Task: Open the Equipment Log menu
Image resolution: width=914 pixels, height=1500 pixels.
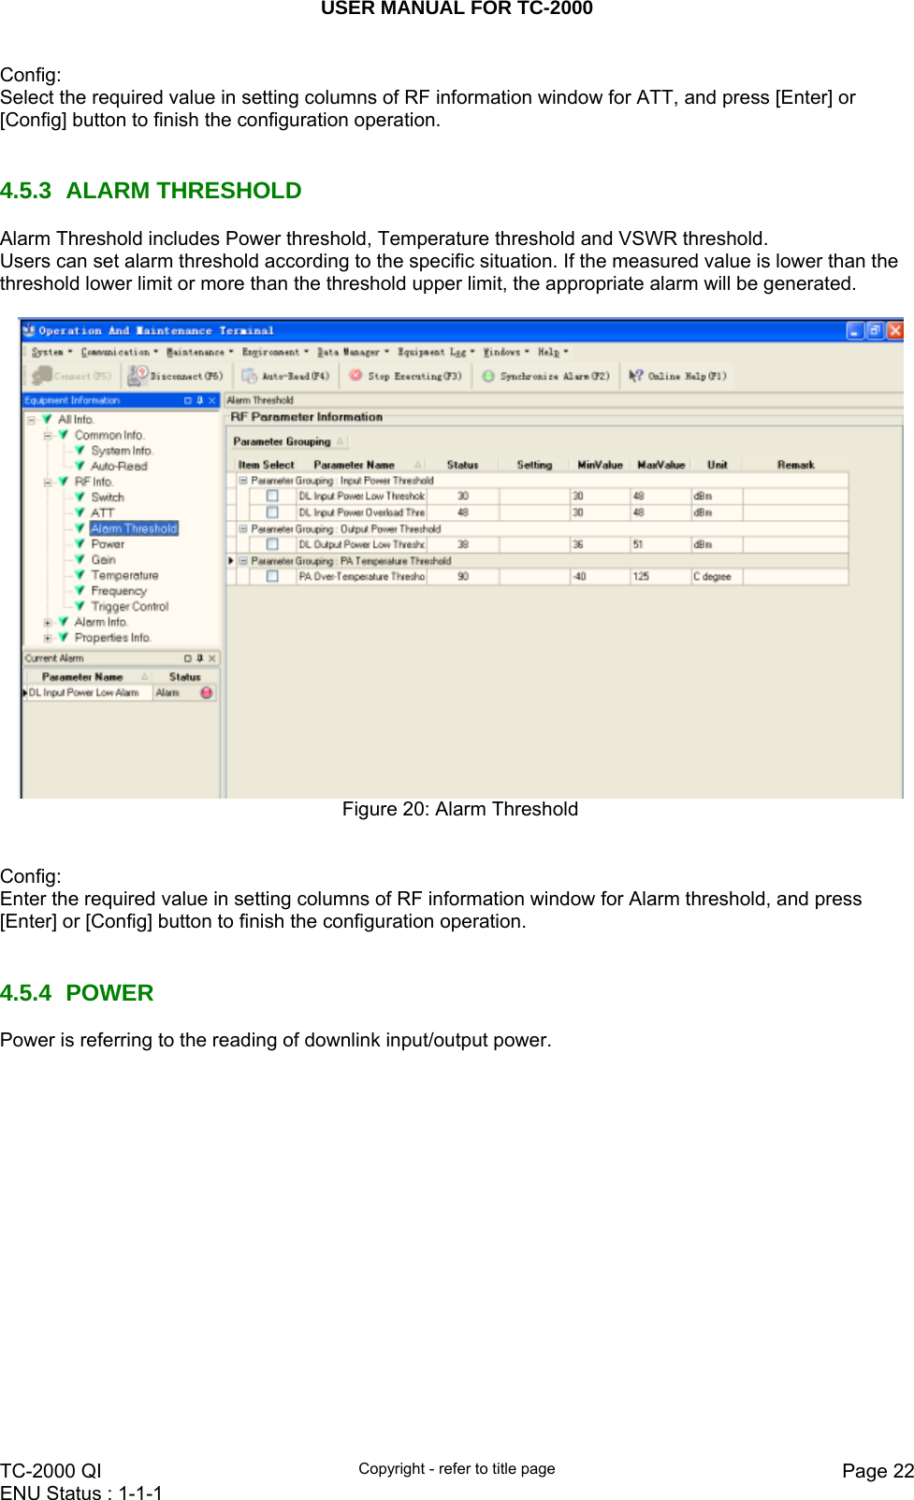Action: tap(436, 353)
